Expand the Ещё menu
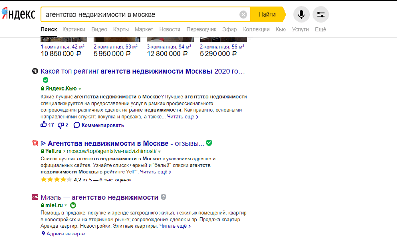The height and width of the screenshot is (241, 397). pos(320,29)
